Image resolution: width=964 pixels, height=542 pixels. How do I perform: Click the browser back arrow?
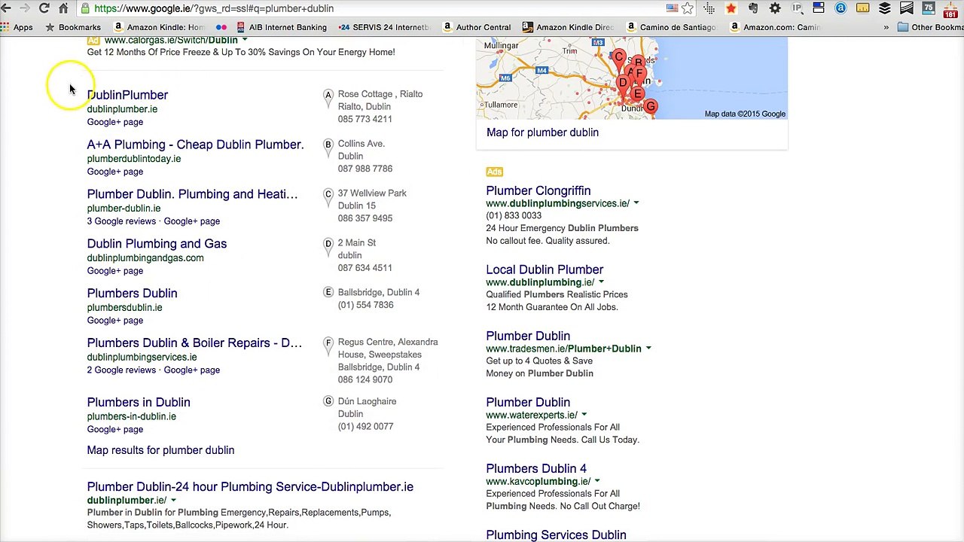point(6,8)
